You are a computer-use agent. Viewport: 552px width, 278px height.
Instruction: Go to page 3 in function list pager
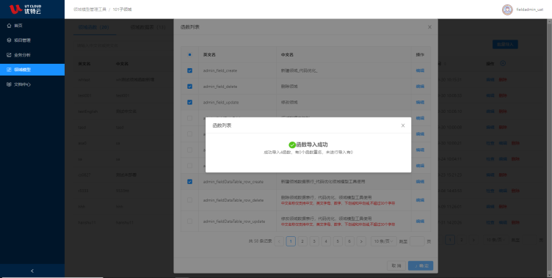pos(314,241)
